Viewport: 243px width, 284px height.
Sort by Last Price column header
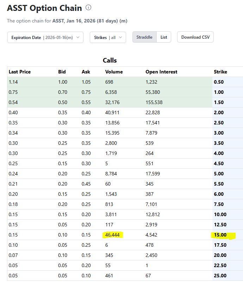coord(20,72)
